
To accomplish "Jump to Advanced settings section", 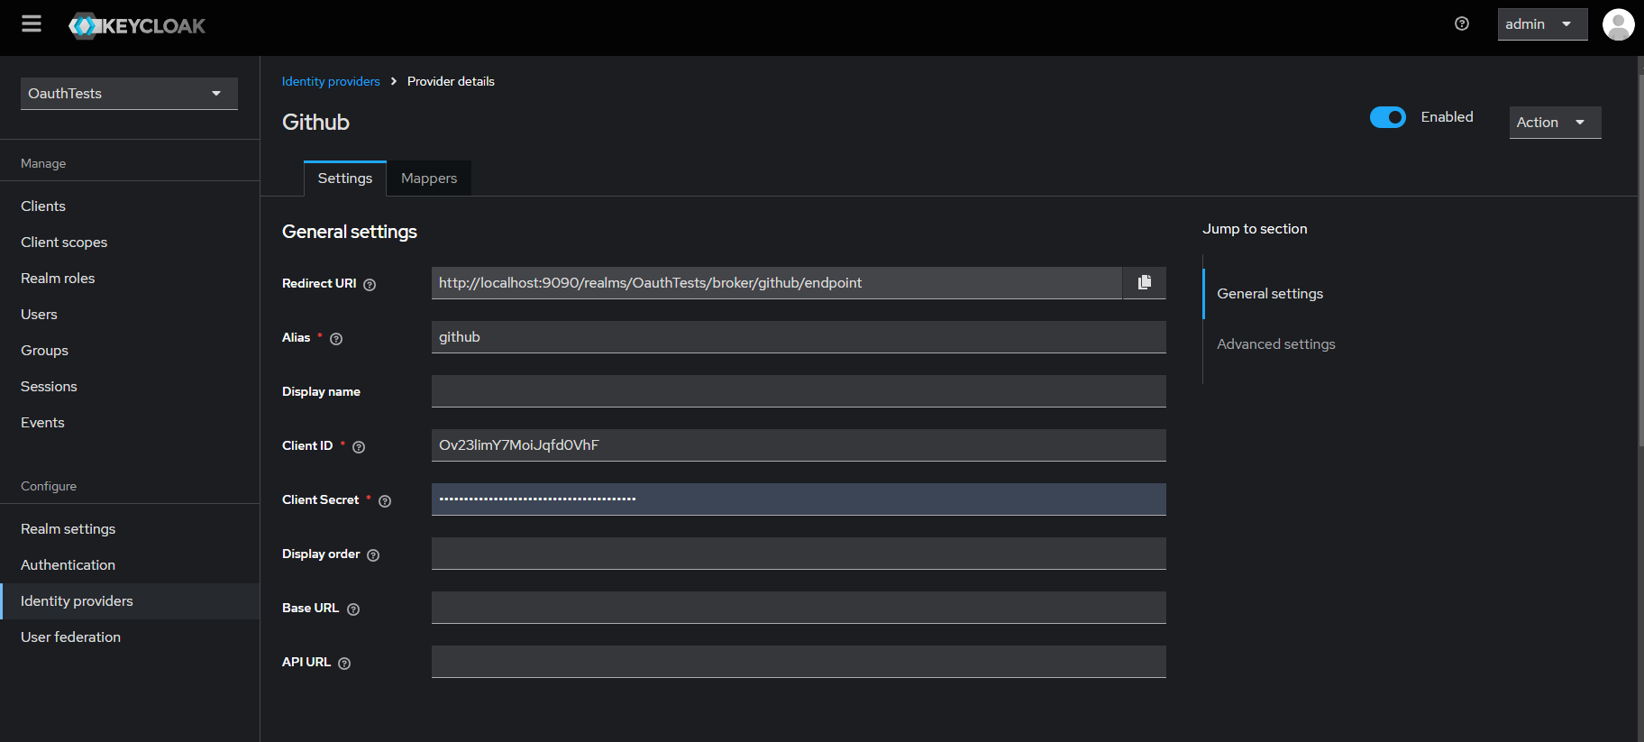I will (x=1276, y=344).
